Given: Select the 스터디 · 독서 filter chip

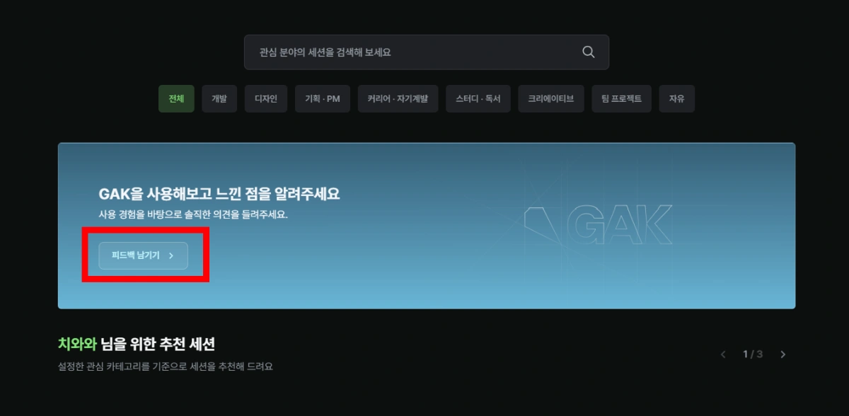Looking at the screenshot, I should 478,99.
